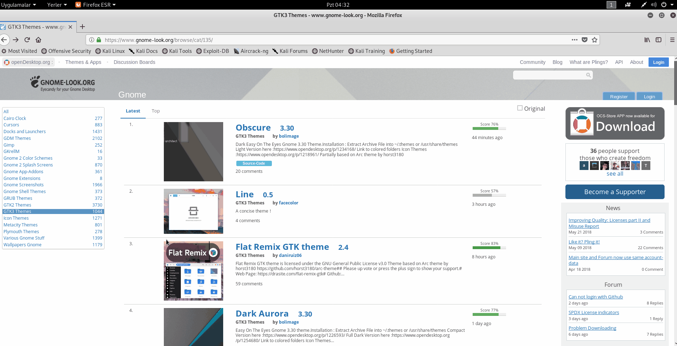
Task: Select Wallpapers Gnome category
Action: point(22,245)
